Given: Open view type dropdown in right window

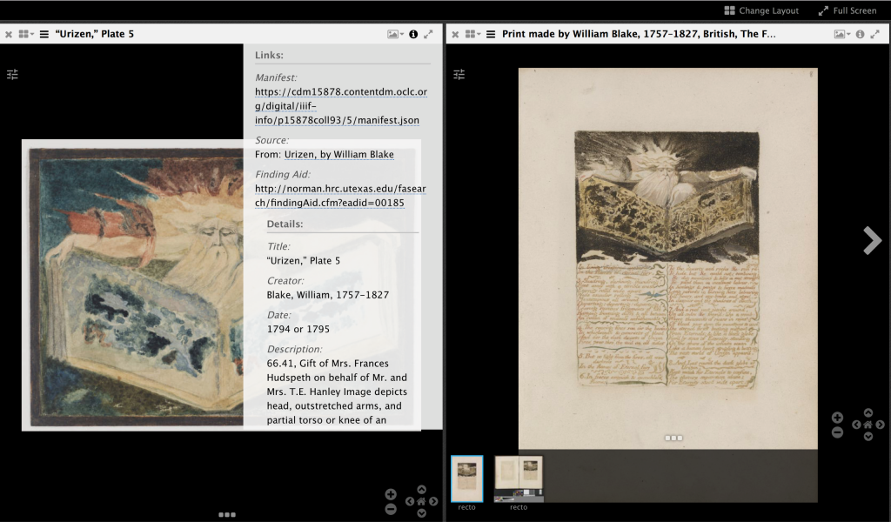Looking at the screenshot, I should coord(841,34).
